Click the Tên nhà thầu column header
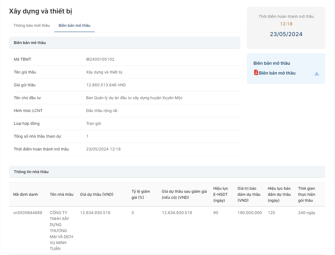Viewport: 335px width, 255px height. tap(61, 194)
